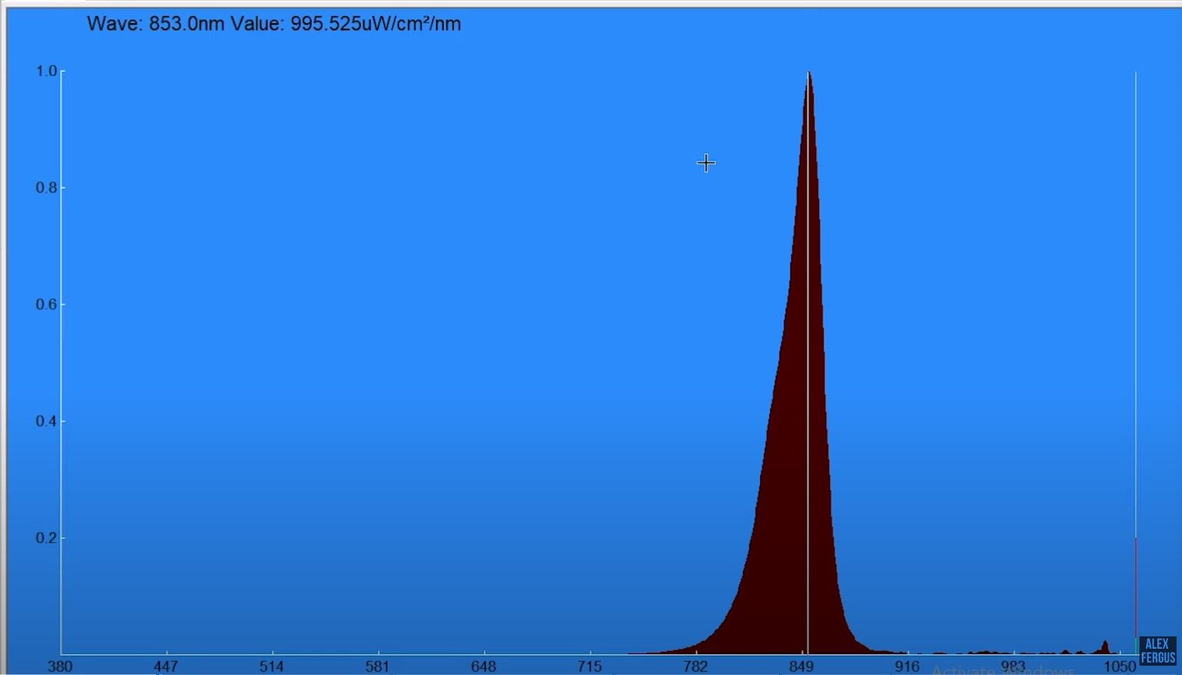Click the 916 wavelength label
The width and height of the screenshot is (1182, 675).
pyautogui.click(x=906, y=666)
